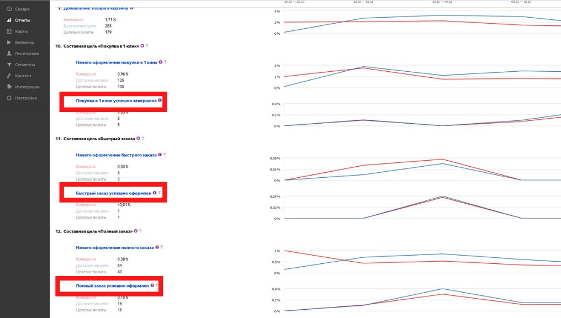Open the «Начато оформление быстрого заказа» goal link

click(116, 155)
